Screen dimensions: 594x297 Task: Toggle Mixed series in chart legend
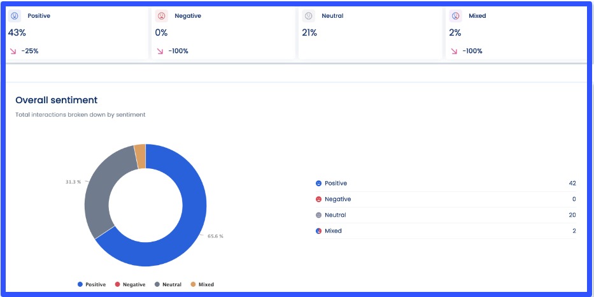[x=202, y=284]
